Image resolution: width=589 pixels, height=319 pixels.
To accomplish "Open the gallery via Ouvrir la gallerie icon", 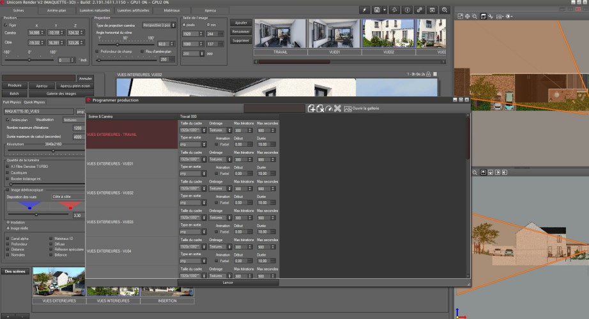I will tap(348, 108).
